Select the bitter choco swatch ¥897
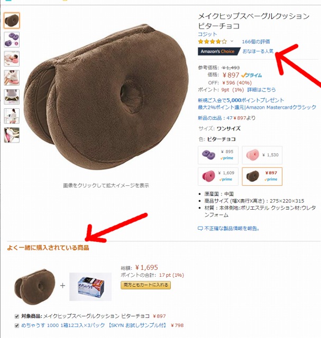The image size is (321, 338). [262, 176]
